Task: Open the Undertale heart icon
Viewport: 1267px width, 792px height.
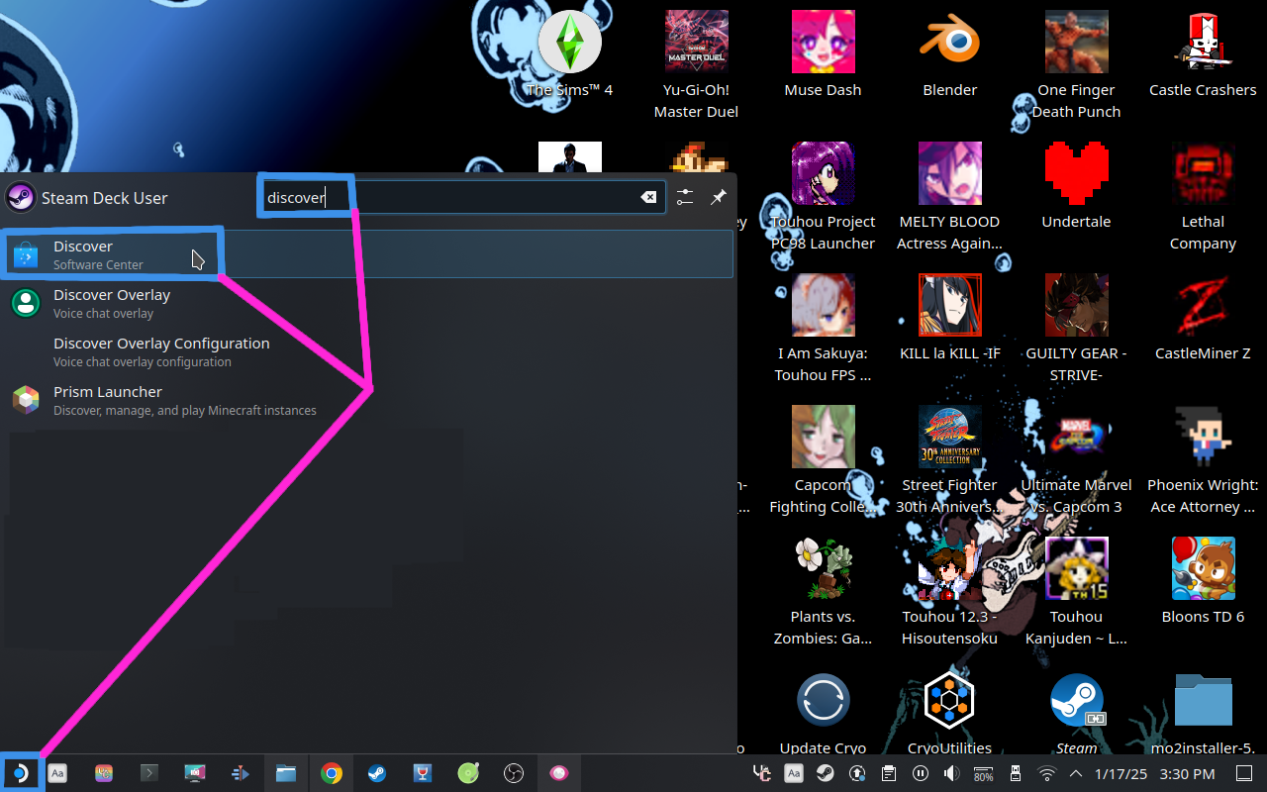Action: 1077,186
